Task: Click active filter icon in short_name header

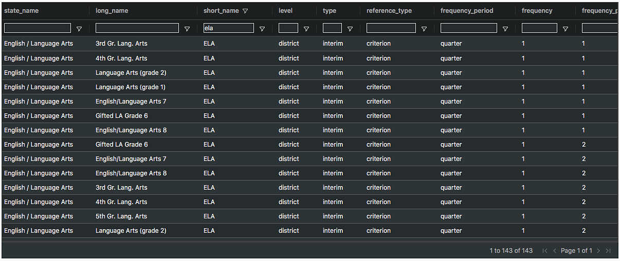Action: [245, 11]
